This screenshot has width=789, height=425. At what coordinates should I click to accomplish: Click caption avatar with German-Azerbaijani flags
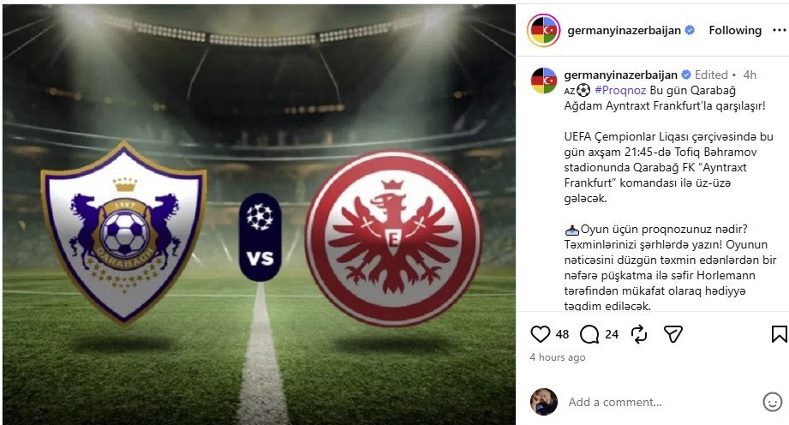(x=544, y=81)
